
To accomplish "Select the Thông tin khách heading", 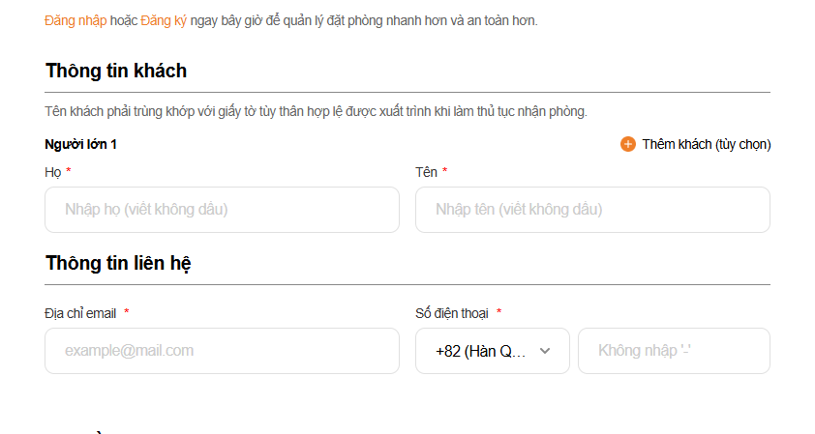I will pyautogui.click(x=116, y=71).
